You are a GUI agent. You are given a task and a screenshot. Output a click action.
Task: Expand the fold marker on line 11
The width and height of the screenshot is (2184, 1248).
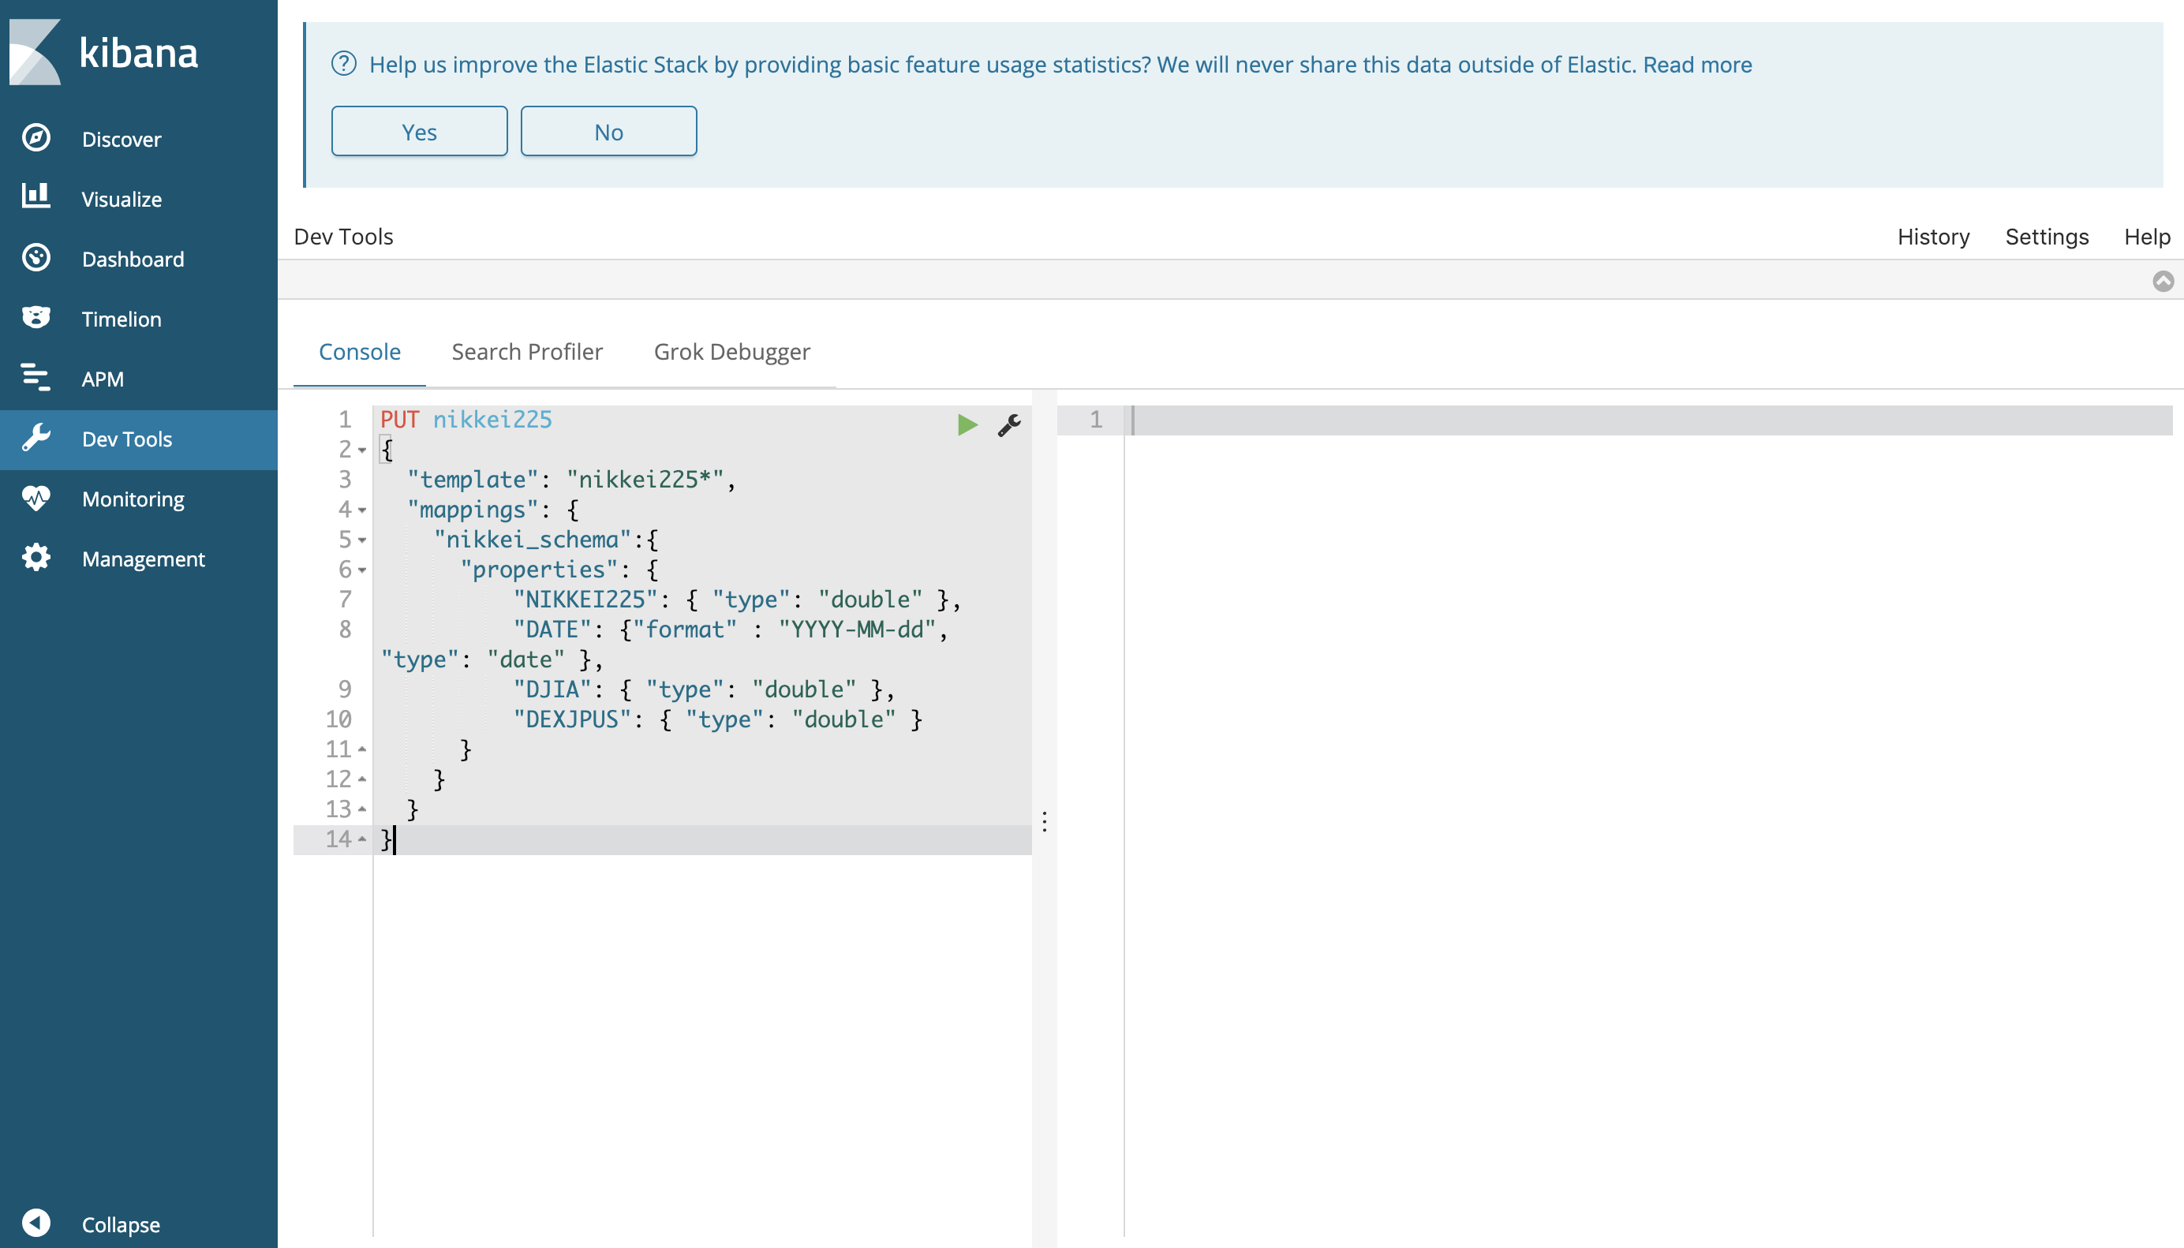(x=361, y=747)
